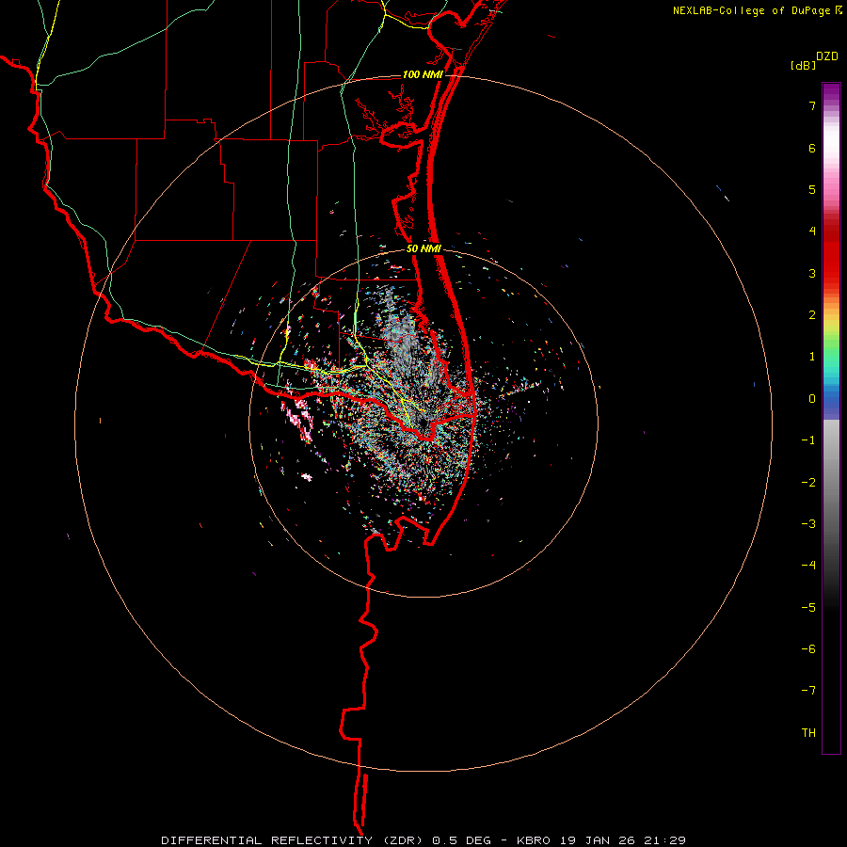Click the positive 2 scale value

click(x=812, y=315)
